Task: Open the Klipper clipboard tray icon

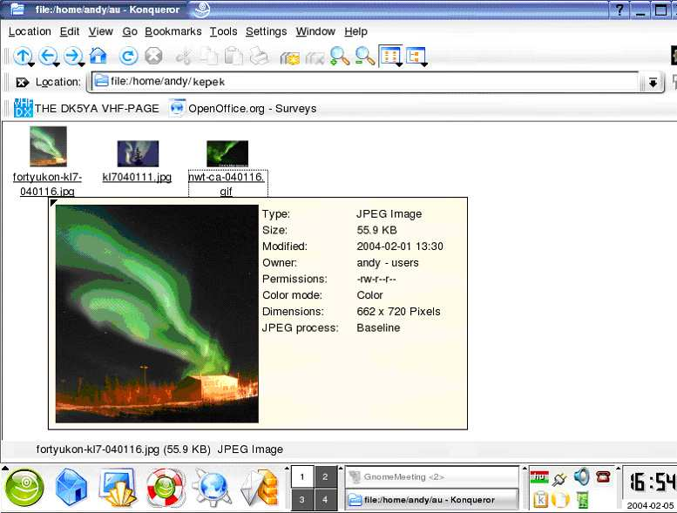Action: (540, 499)
